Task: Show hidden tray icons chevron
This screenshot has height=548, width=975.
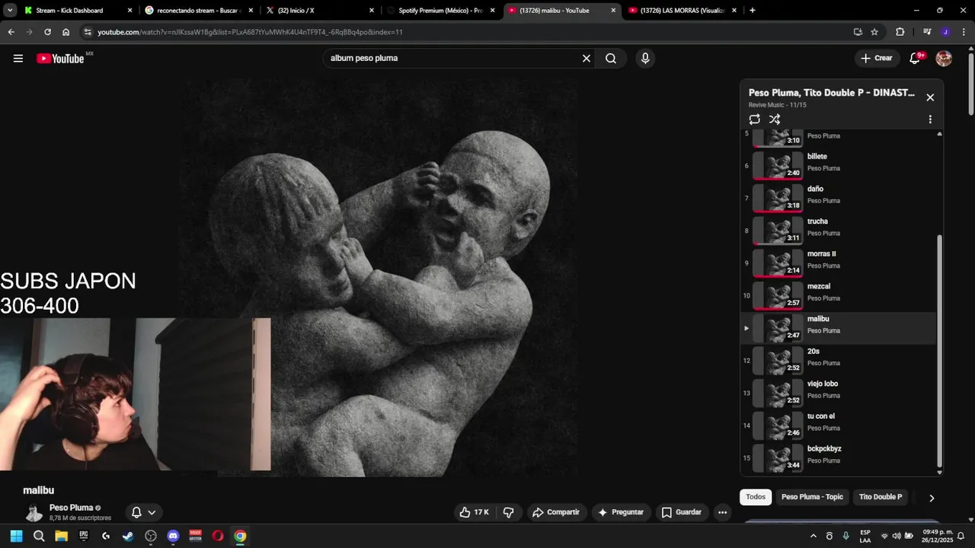Action: (x=814, y=536)
